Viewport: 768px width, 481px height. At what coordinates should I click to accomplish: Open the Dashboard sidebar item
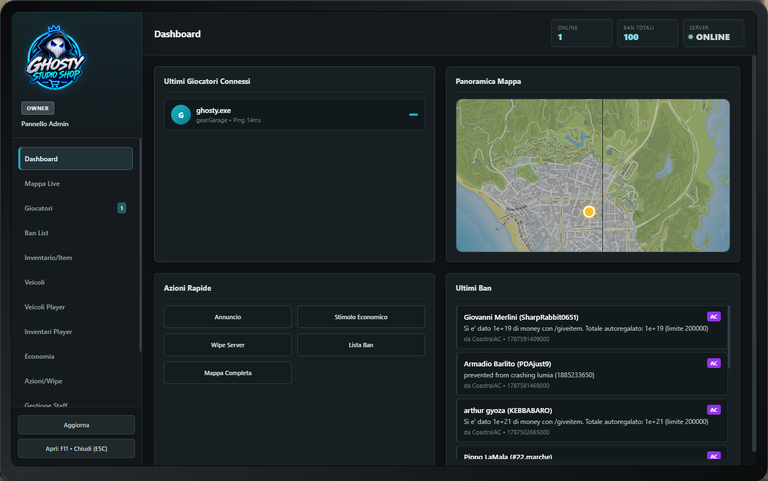[76, 159]
